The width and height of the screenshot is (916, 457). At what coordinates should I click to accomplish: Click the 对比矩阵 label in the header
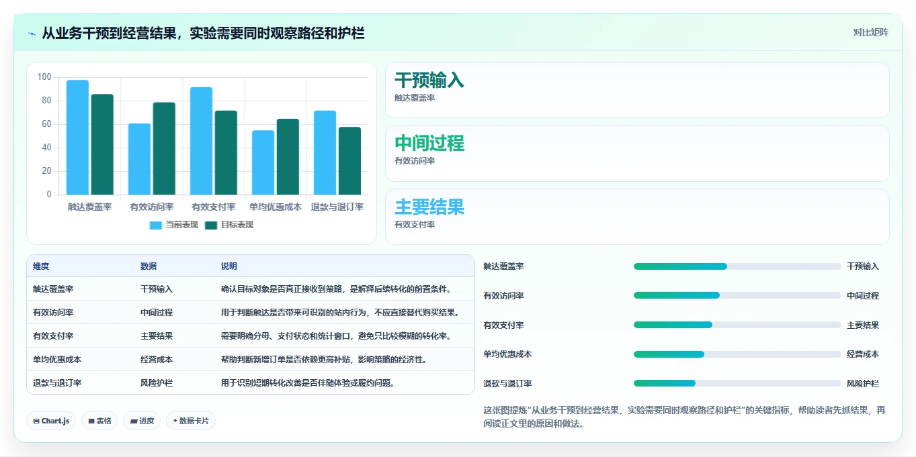[x=870, y=32]
